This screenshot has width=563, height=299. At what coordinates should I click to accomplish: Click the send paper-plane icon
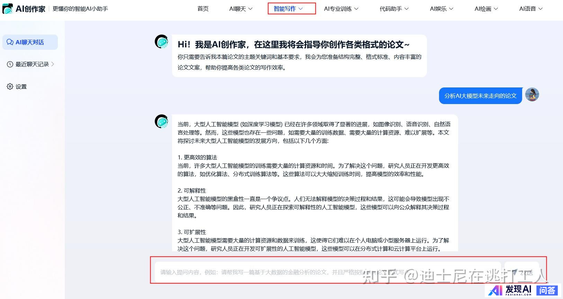pos(515,272)
